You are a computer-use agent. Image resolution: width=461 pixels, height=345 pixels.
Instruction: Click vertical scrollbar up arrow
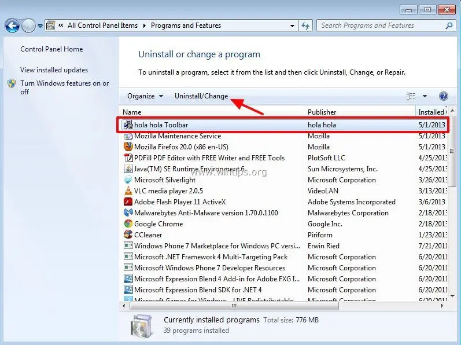coord(452,111)
